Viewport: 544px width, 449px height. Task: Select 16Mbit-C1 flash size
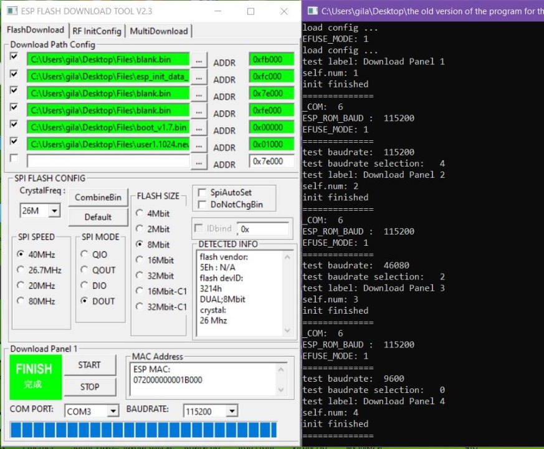pos(161,291)
